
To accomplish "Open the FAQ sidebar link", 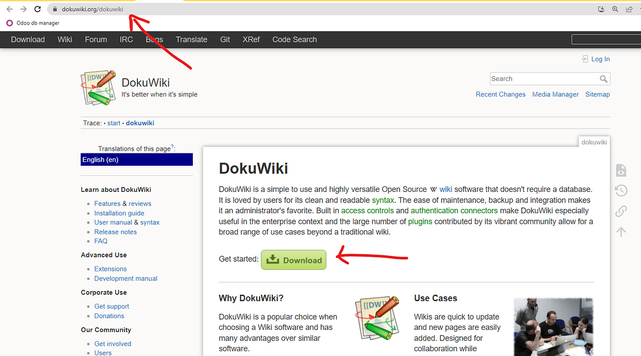I will click(x=101, y=241).
